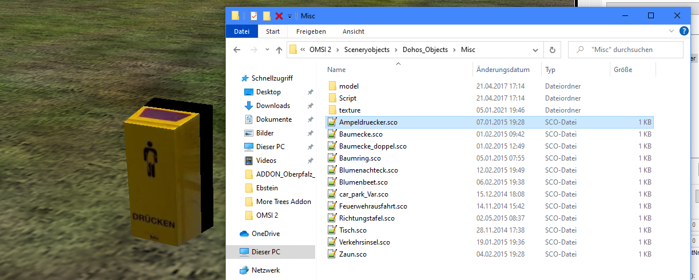
Task: Open the address bar history dropdown
Action: [x=535, y=50]
